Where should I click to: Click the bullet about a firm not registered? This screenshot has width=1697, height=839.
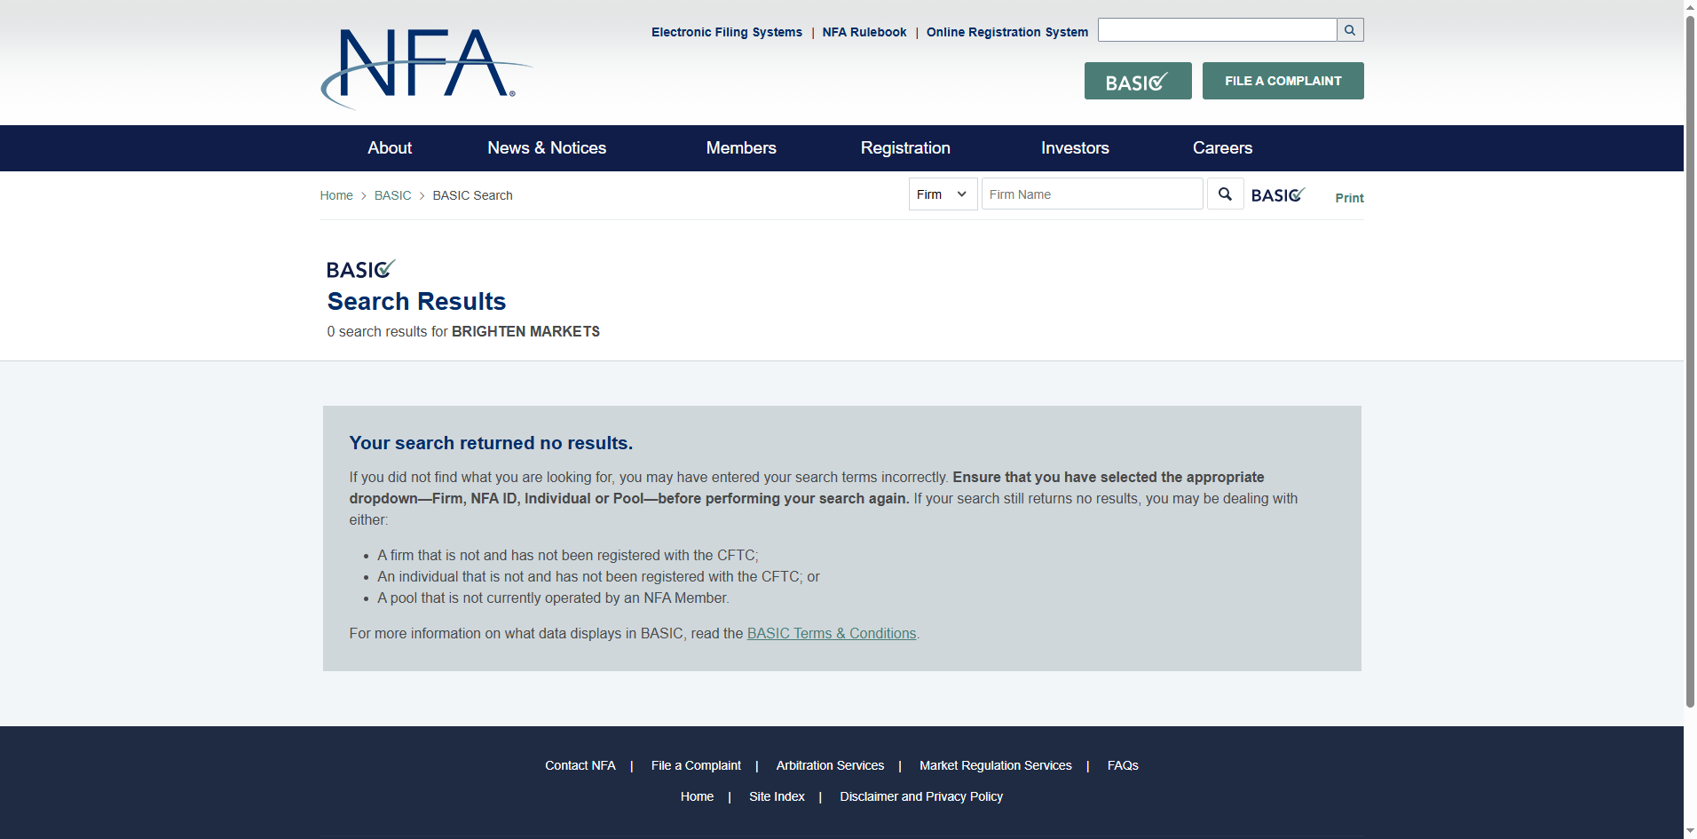click(x=568, y=555)
